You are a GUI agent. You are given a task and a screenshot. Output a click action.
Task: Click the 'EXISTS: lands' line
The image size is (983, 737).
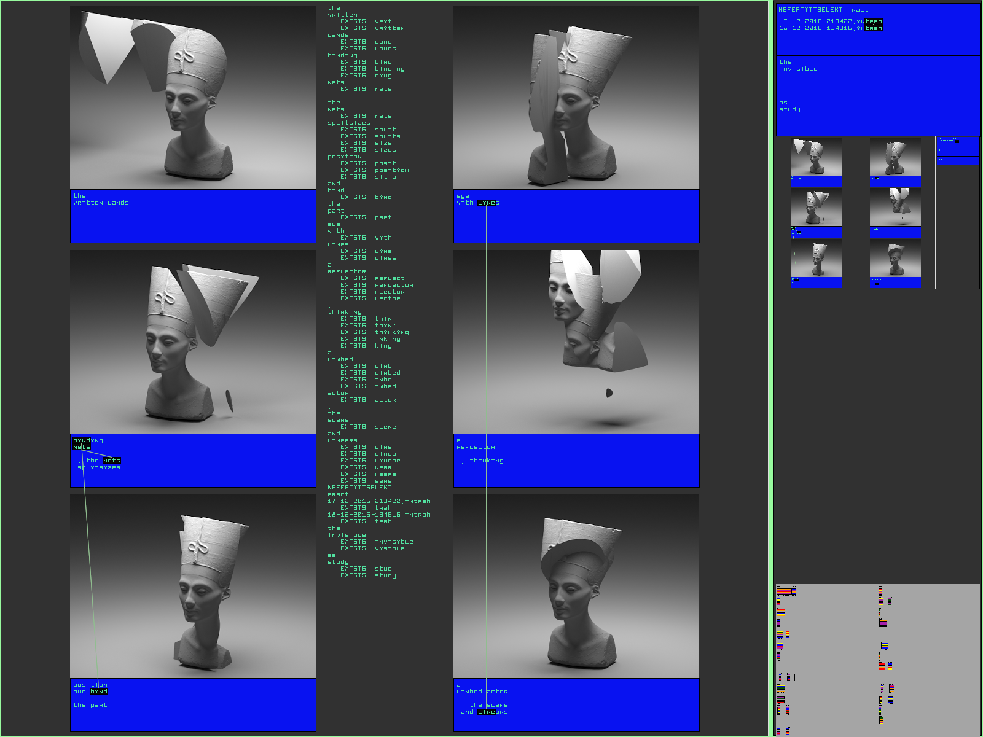[368, 49]
